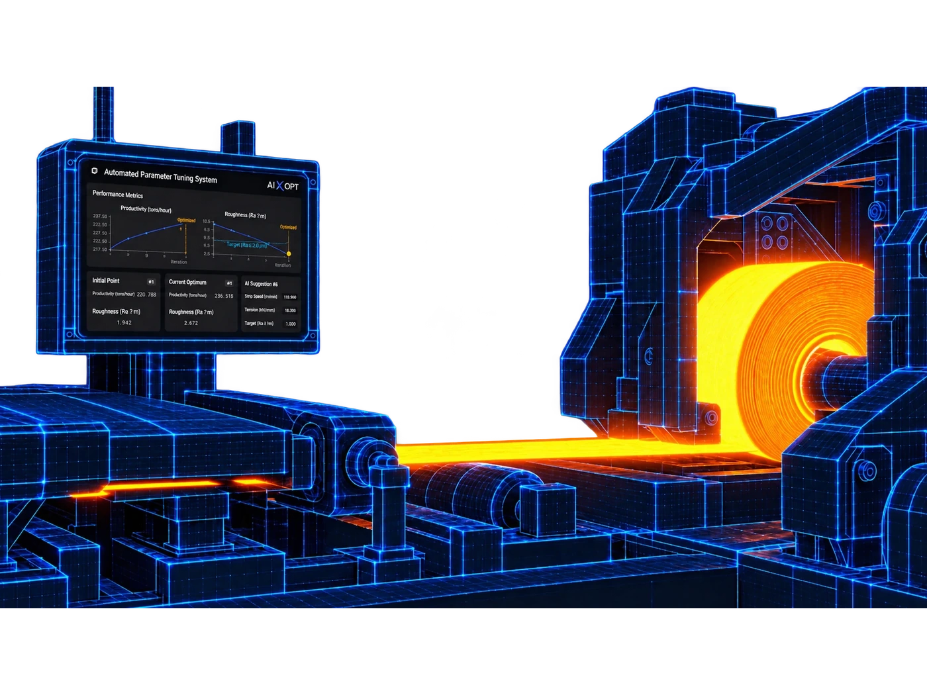Click the Tension value 18.300

(x=290, y=310)
